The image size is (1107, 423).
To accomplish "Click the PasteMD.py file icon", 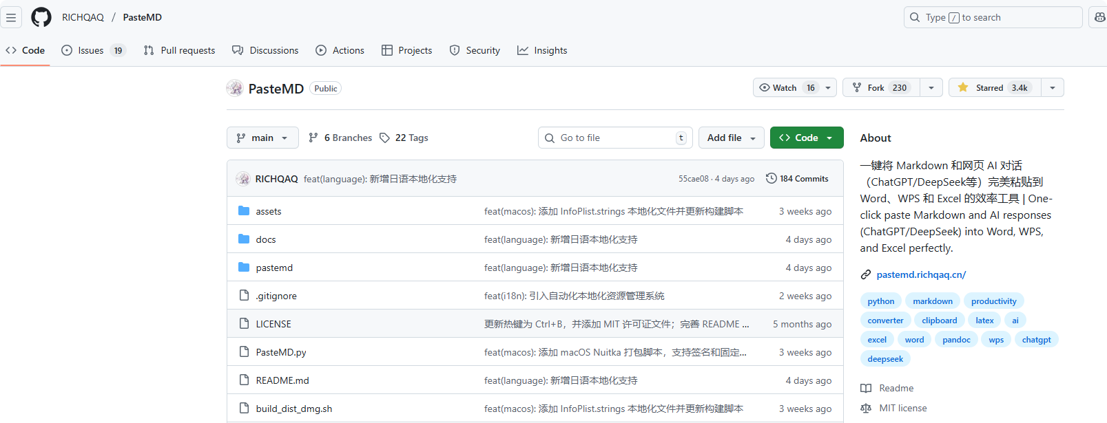I will coord(244,351).
